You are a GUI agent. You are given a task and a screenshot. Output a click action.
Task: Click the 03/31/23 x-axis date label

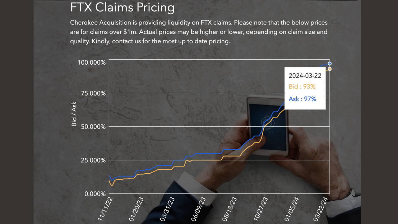[x=167, y=209]
